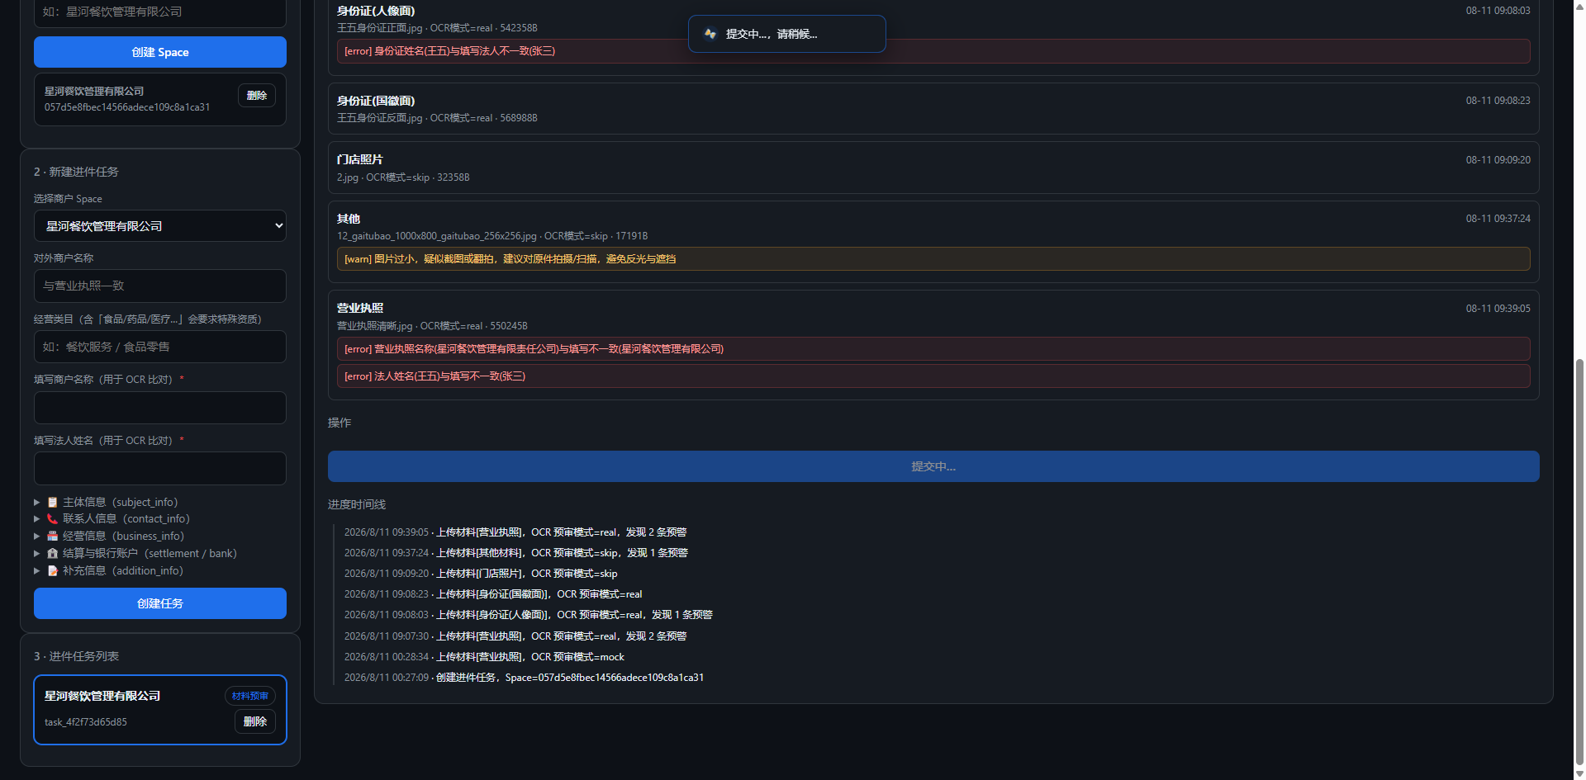Click the 创建任务 button
The width and height of the screenshot is (1586, 780).
(160, 603)
